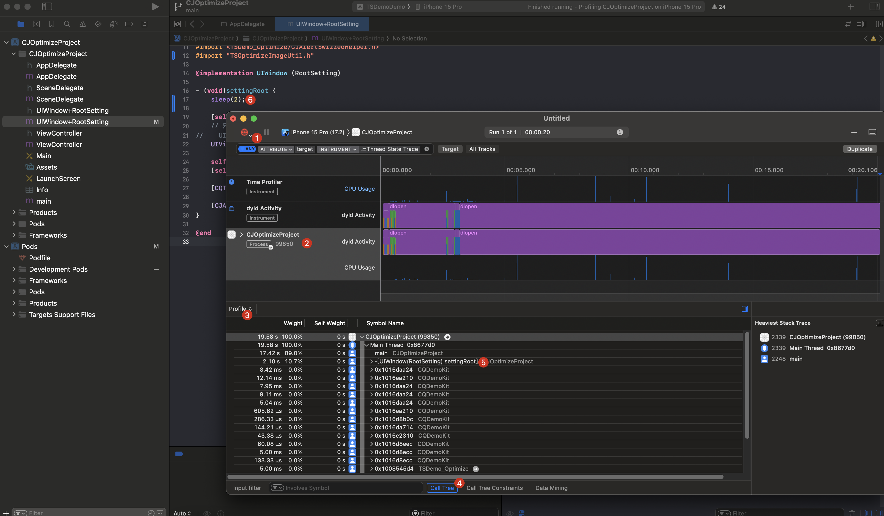Open the INSTRUMENT filter dropdown
The height and width of the screenshot is (516, 884).
click(337, 149)
